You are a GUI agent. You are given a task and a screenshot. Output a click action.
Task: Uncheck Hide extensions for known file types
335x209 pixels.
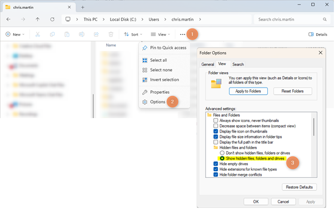point(216,169)
